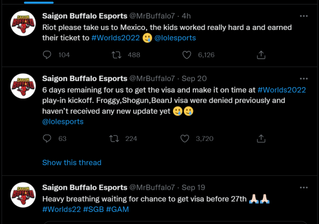Open the #GAM hashtag
The width and height of the screenshot is (319, 224).
118,210
